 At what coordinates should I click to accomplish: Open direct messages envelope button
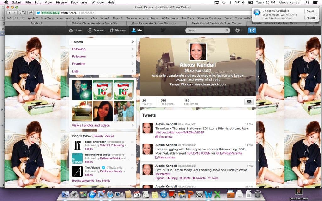click(x=249, y=102)
